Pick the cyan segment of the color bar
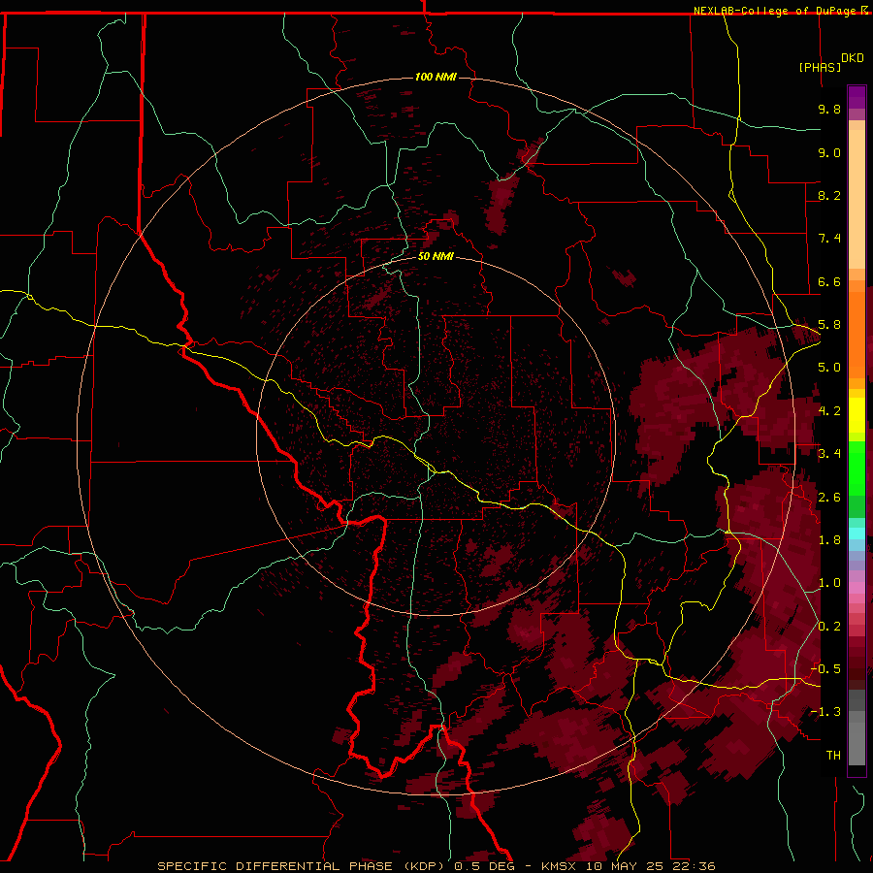This screenshot has width=873, height=873. click(857, 533)
